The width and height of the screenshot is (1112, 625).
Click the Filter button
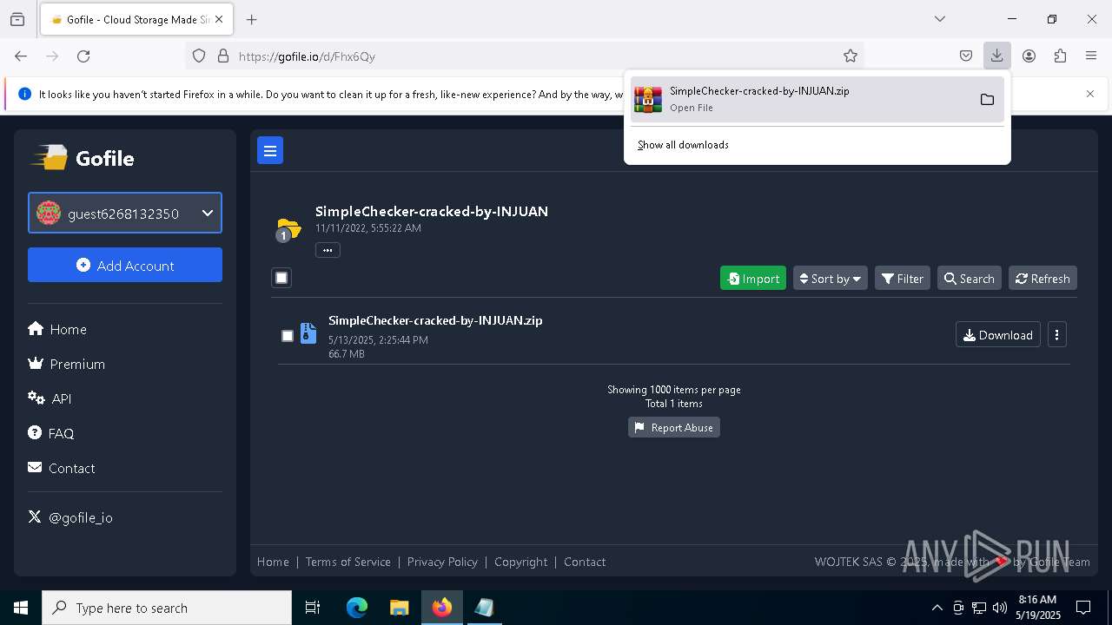pyautogui.click(x=903, y=278)
